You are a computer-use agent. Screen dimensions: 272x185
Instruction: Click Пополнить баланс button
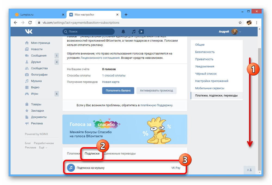[118, 90]
